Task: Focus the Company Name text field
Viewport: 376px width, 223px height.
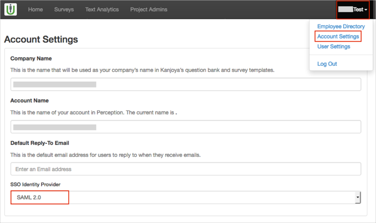Action: [185, 84]
